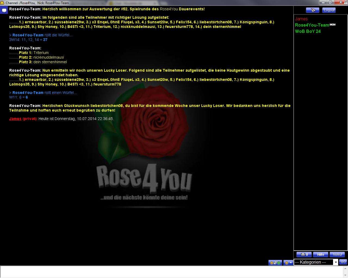The width and height of the screenshot is (348, 278).
Task: Minimize the chat window
Action: (x=323, y=2)
